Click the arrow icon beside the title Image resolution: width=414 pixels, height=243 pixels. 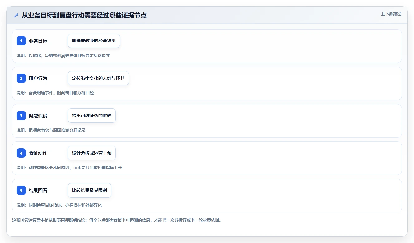(x=16, y=15)
